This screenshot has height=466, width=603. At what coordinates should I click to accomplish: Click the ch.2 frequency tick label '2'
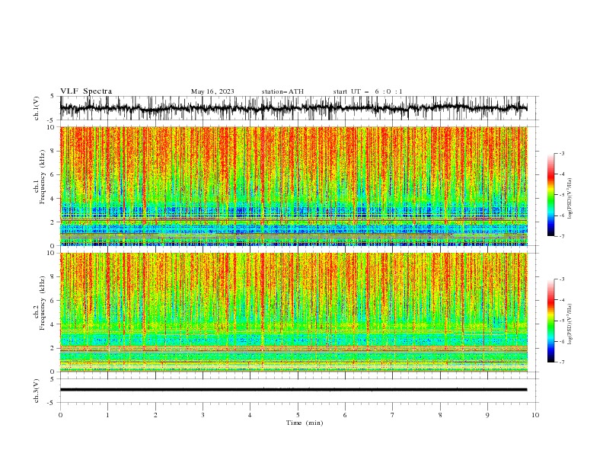coord(53,348)
